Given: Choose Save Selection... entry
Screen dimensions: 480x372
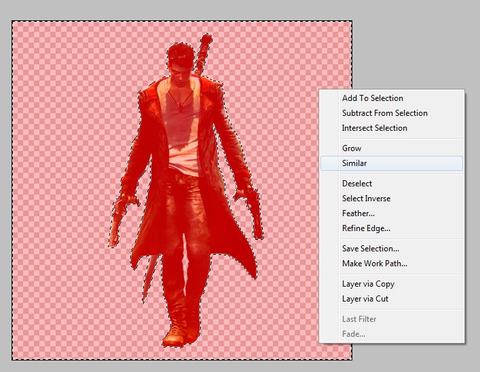Looking at the screenshot, I should [392, 248].
